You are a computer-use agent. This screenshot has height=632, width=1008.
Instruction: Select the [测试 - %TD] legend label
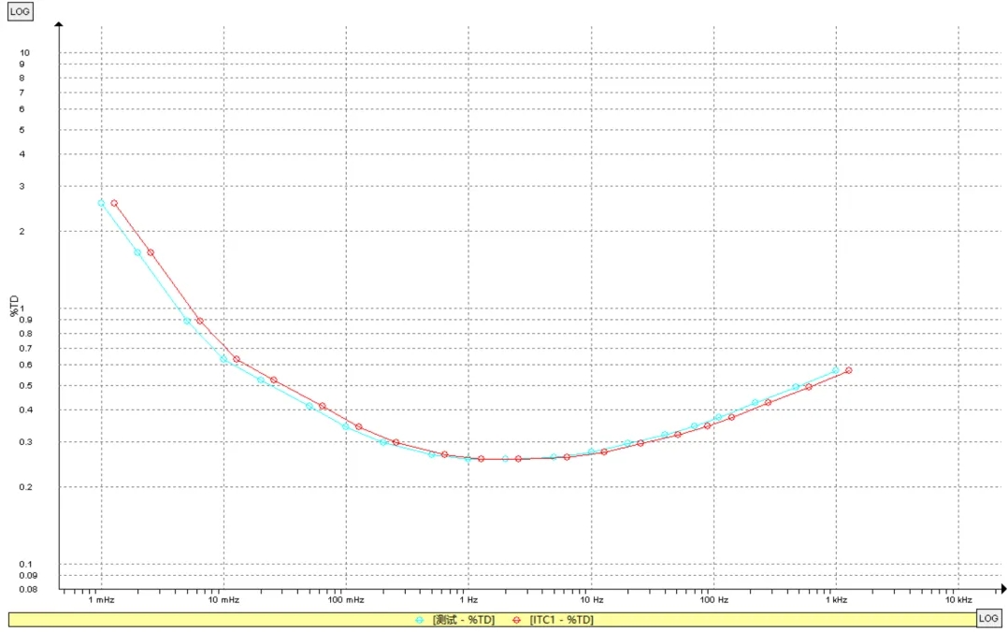coord(463,620)
